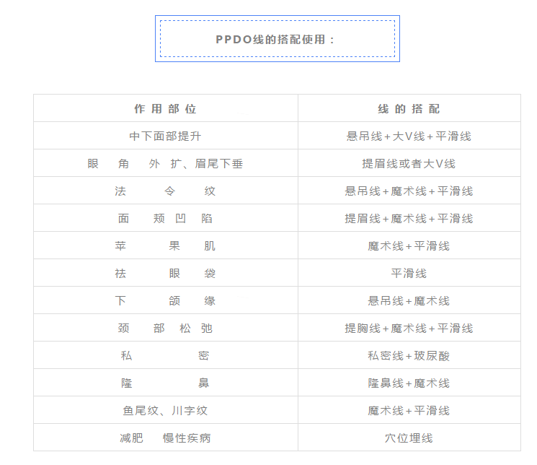Select the header cell '线的搭配'
This screenshot has height=465, width=537.
point(409,109)
